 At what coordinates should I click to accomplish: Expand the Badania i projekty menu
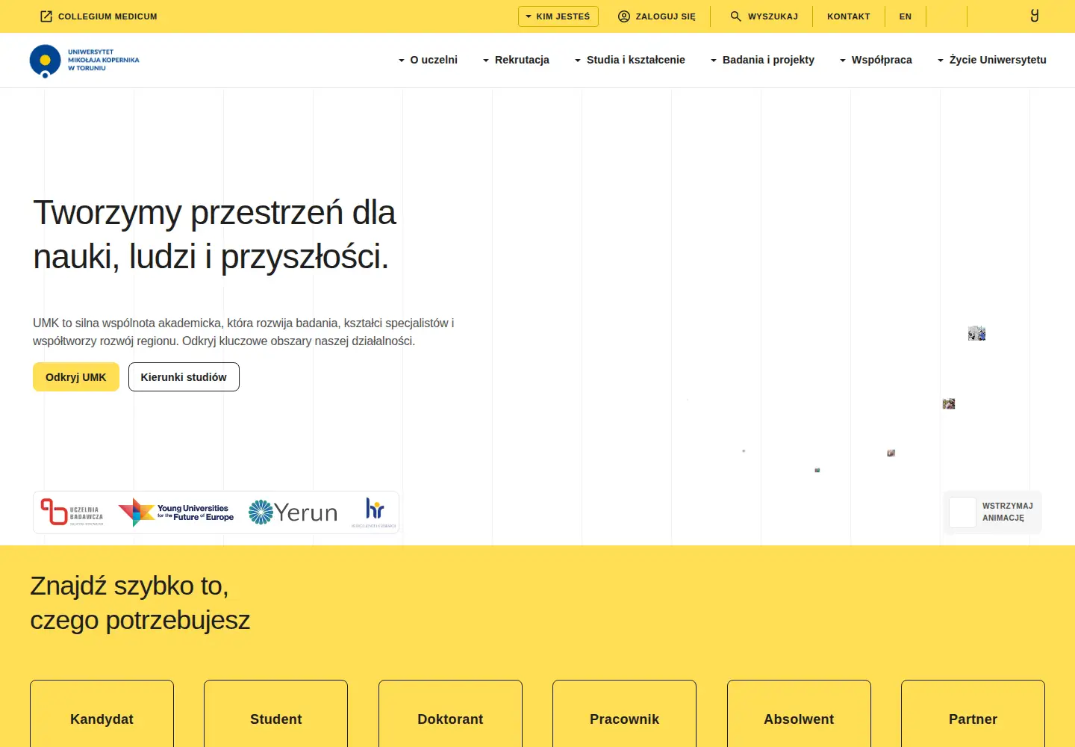point(762,60)
